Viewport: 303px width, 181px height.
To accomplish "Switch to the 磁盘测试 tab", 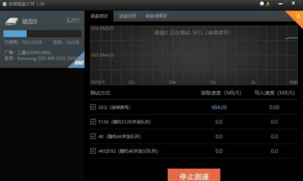I will [x=99, y=16].
